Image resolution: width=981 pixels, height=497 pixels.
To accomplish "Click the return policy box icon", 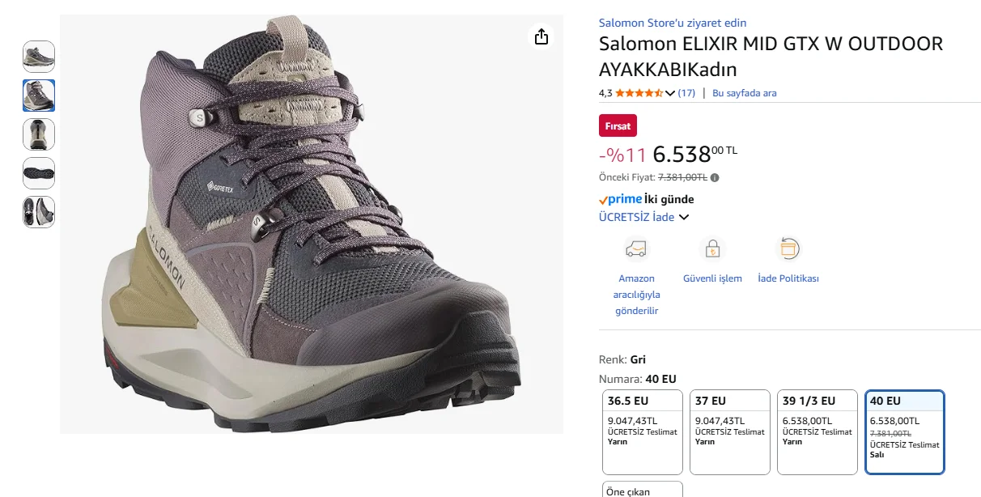I will tap(788, 248).
